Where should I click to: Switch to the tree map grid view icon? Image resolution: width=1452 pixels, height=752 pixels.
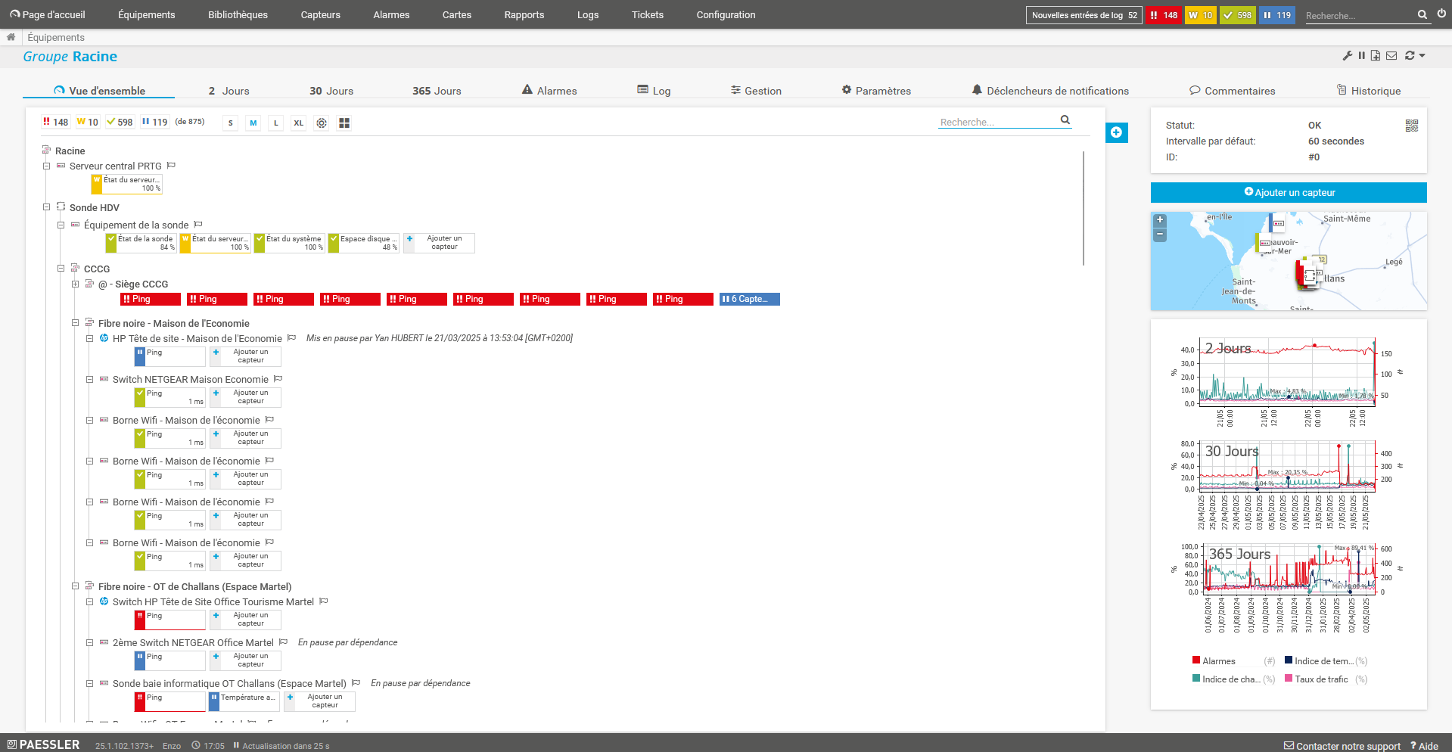click(344, 123)
